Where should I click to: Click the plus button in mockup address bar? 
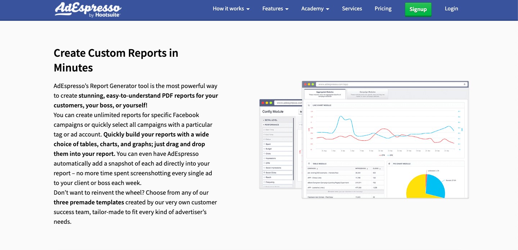464,84
